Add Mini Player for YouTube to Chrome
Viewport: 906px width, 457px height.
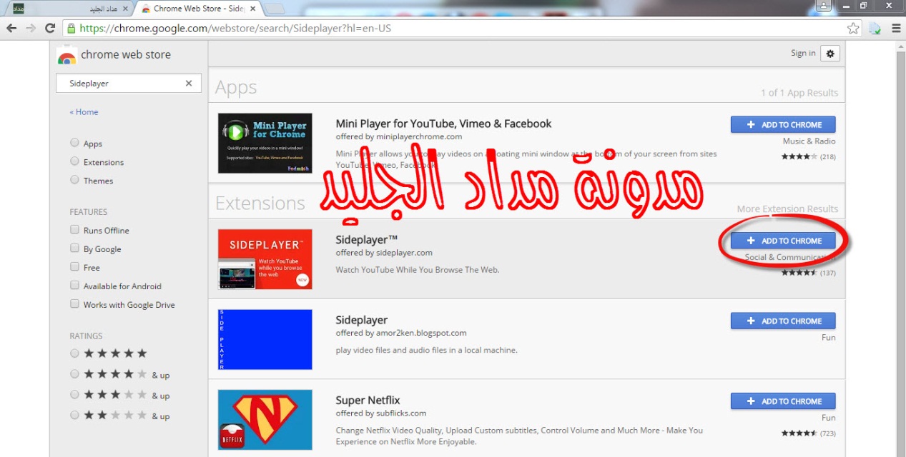783,124
